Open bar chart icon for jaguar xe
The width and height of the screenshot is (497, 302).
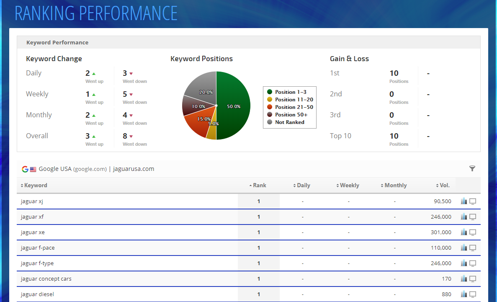pos(464,232)
